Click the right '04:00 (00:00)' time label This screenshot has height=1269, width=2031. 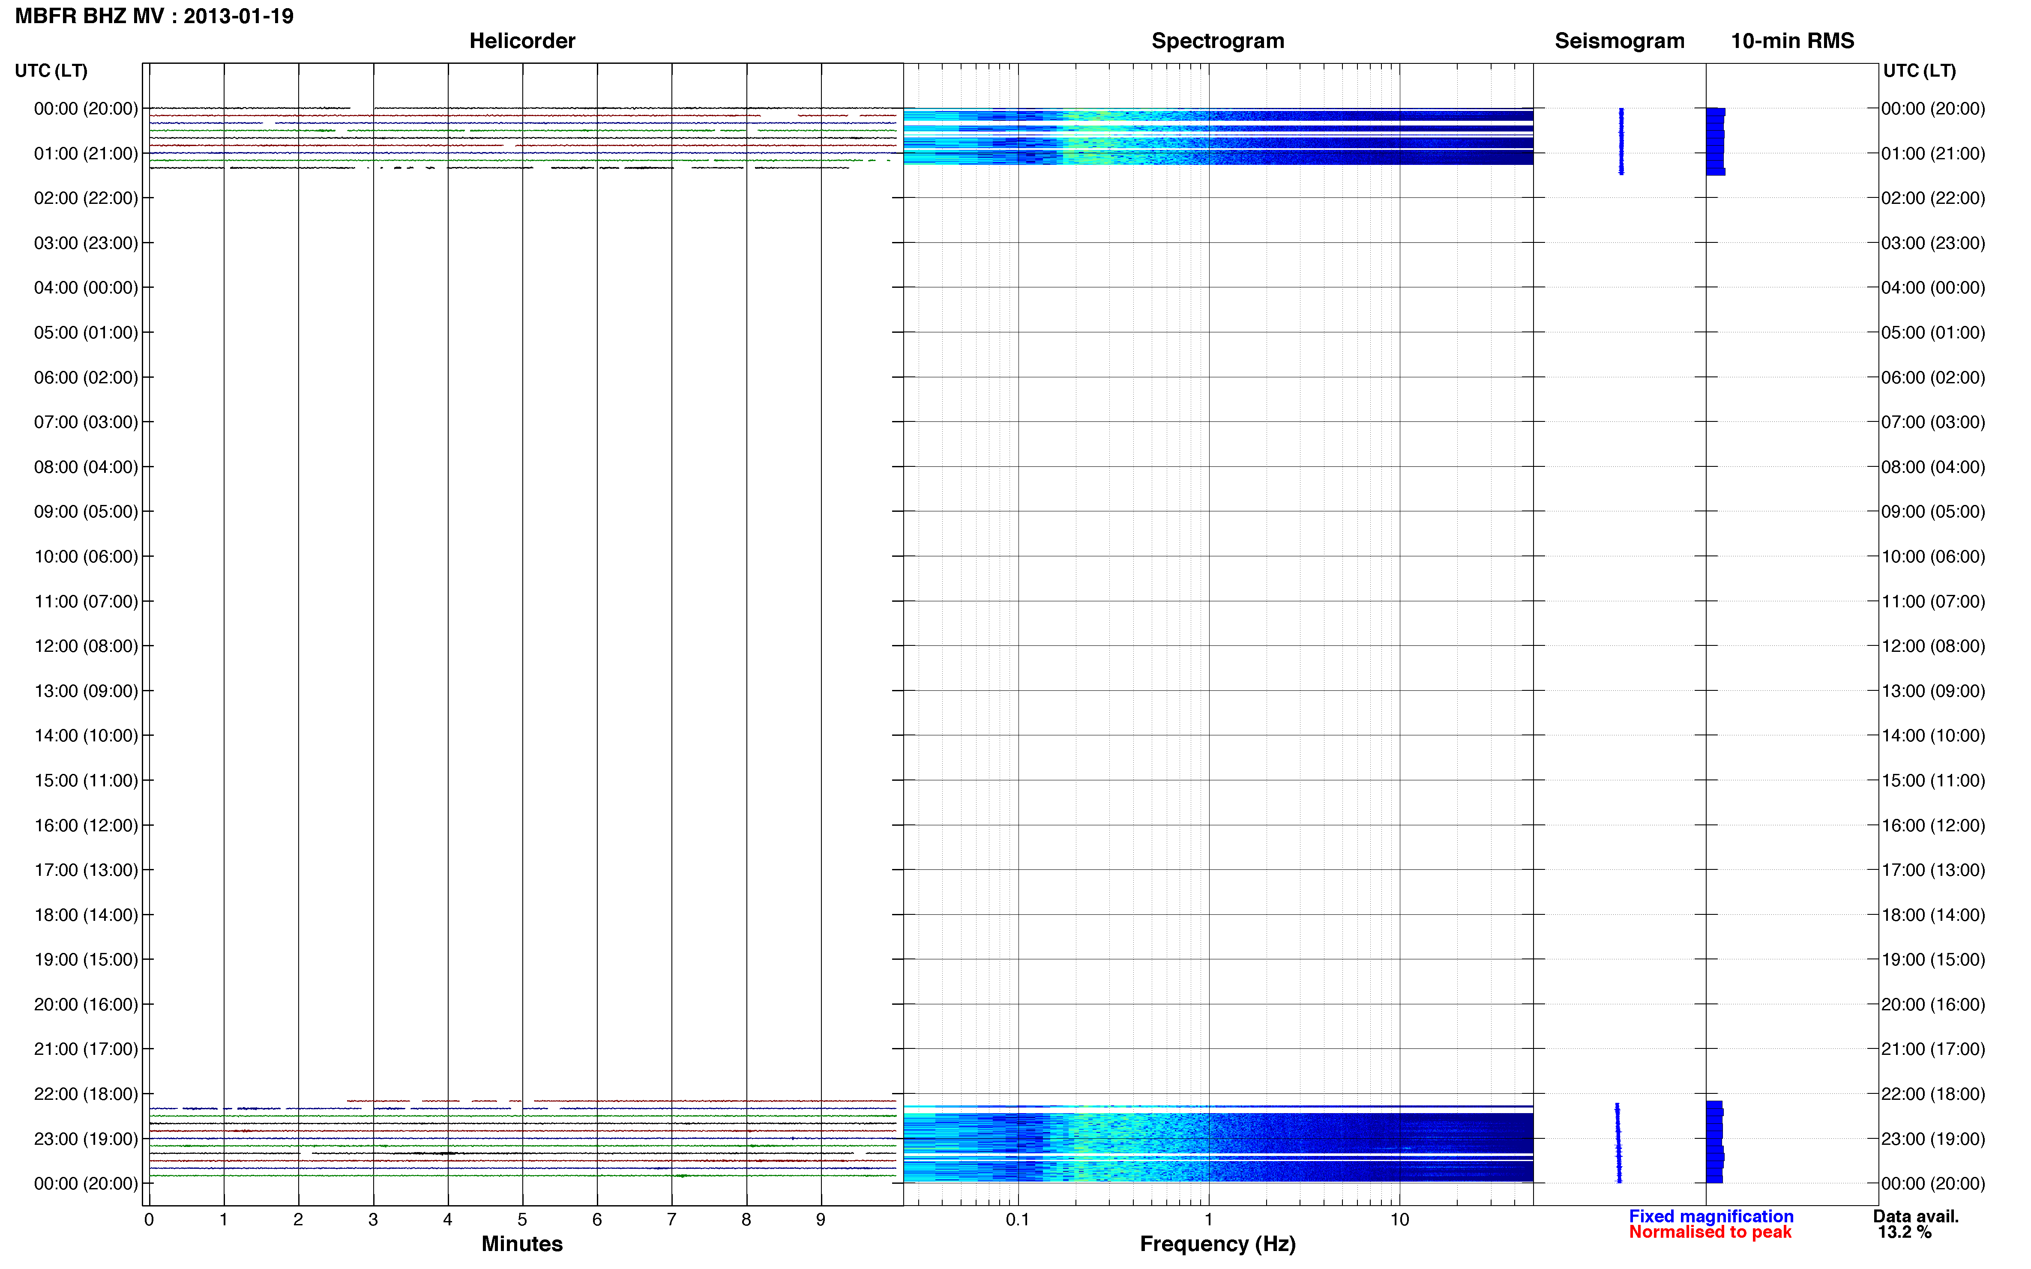point(1933,288)
